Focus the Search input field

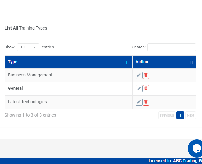(172, 47)
